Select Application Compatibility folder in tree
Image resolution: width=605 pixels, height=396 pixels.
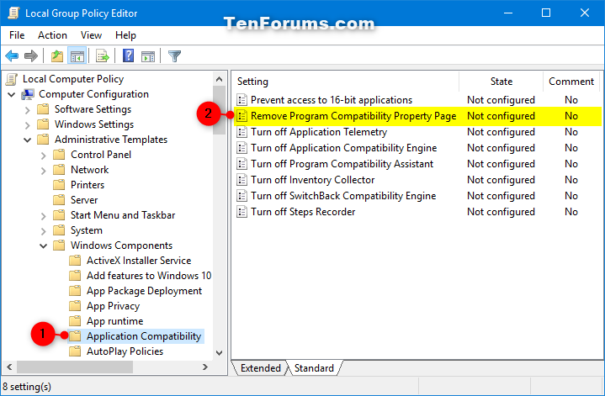[144, 336]
